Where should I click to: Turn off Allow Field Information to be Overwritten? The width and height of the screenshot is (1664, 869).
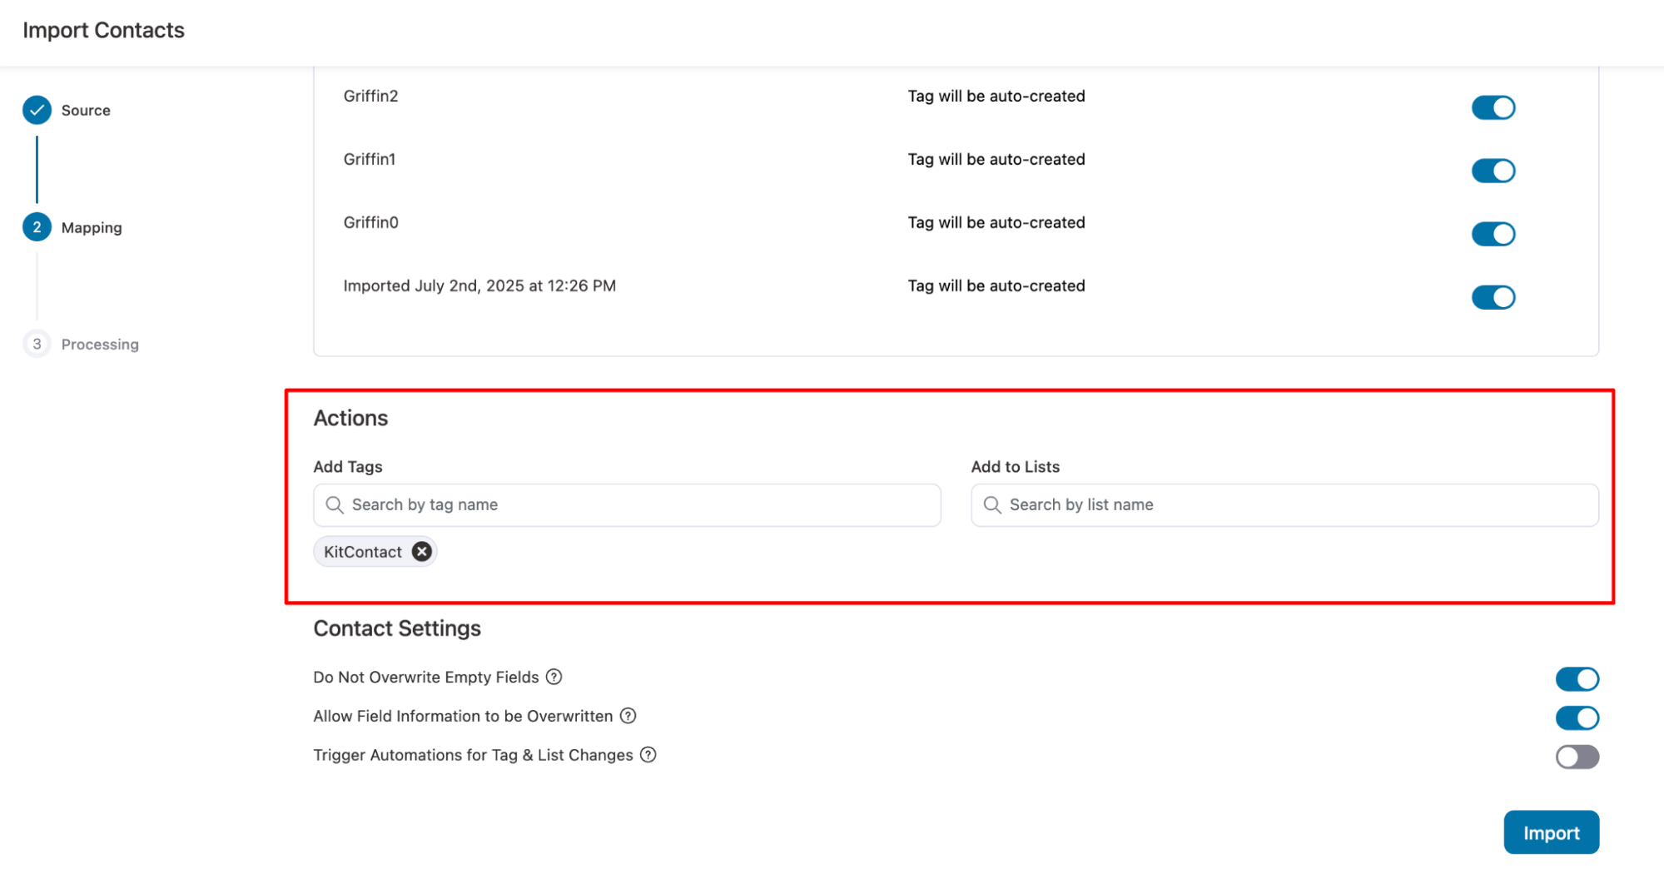[x=1577, y=718]
